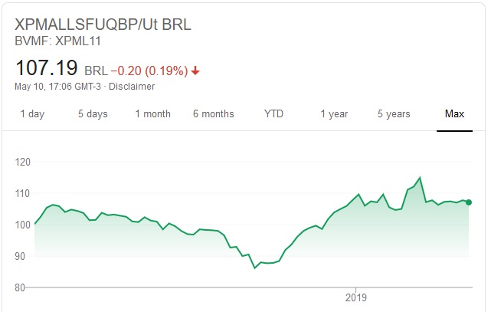Click the green endpoint dot on the chart
The image size is (491, 312).
tap(469, 202)
